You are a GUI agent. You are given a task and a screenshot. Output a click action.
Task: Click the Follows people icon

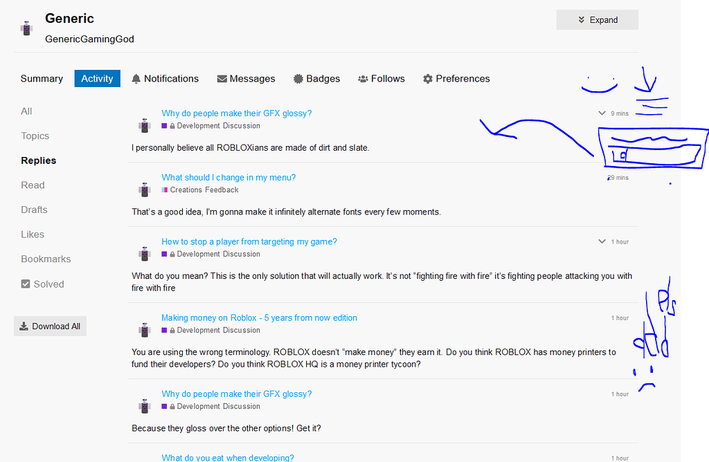coord(362,78)
